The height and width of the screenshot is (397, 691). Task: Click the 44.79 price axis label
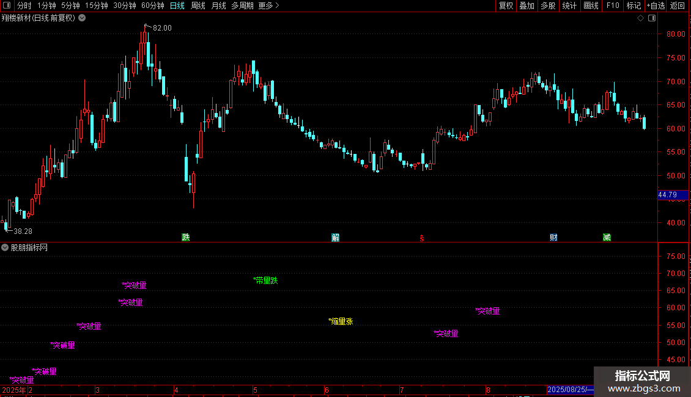(x=673, y=195)
